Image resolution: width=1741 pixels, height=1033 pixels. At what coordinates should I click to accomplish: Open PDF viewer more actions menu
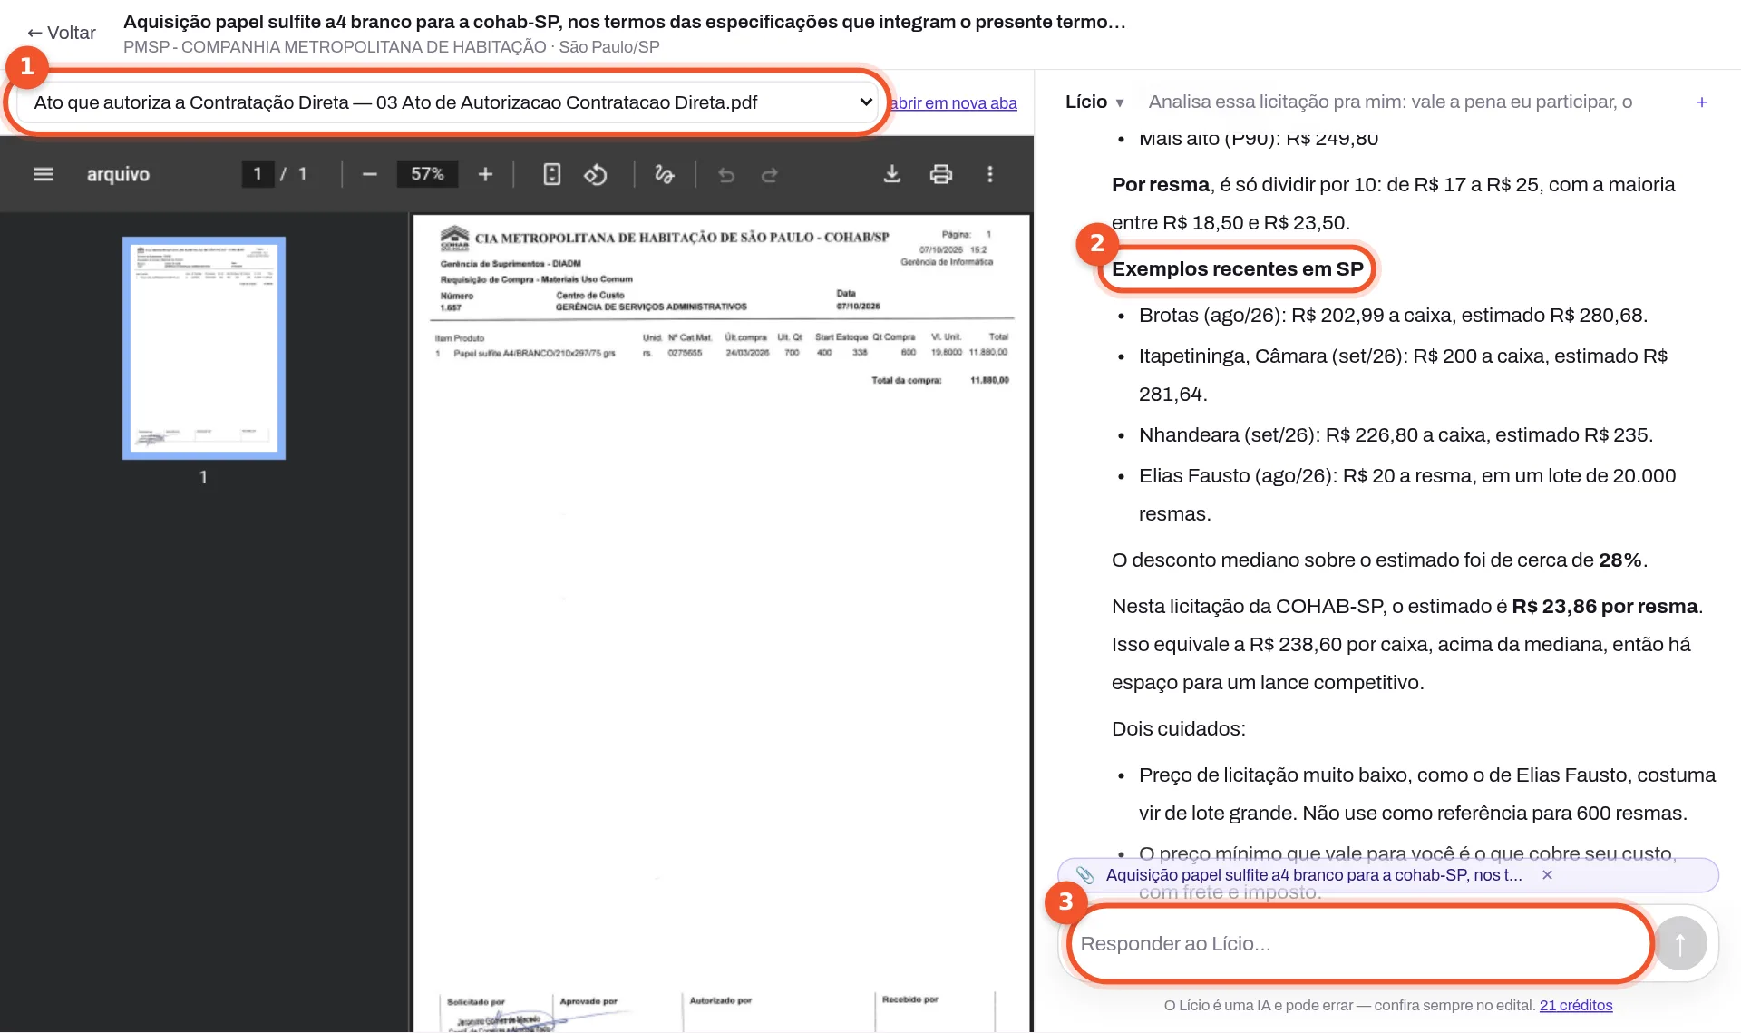[x=990, y=174]
